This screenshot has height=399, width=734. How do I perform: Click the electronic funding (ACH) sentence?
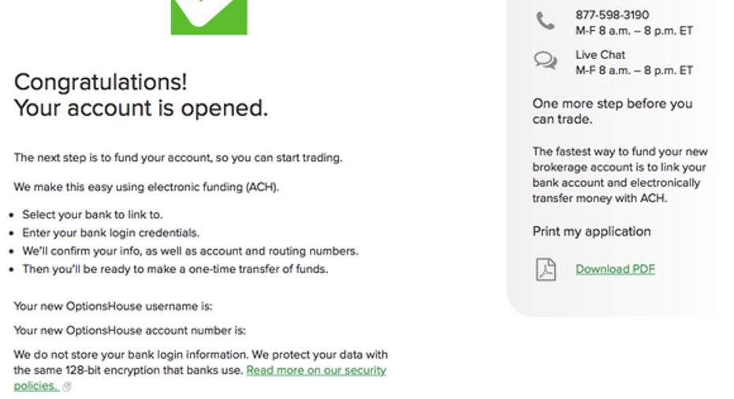[146, 188]
